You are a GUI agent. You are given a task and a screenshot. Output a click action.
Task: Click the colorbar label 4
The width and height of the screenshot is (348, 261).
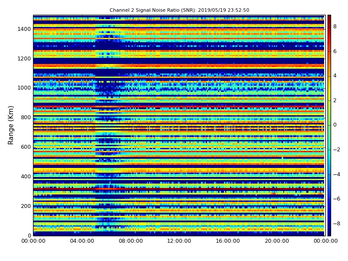[335, 76]
